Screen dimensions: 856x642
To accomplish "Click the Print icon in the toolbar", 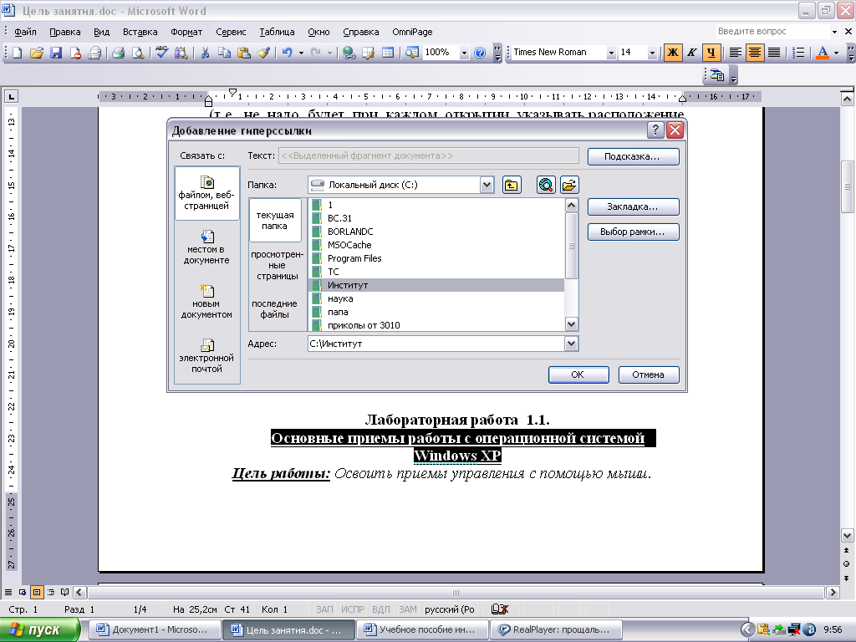I will tap(118, 53).
